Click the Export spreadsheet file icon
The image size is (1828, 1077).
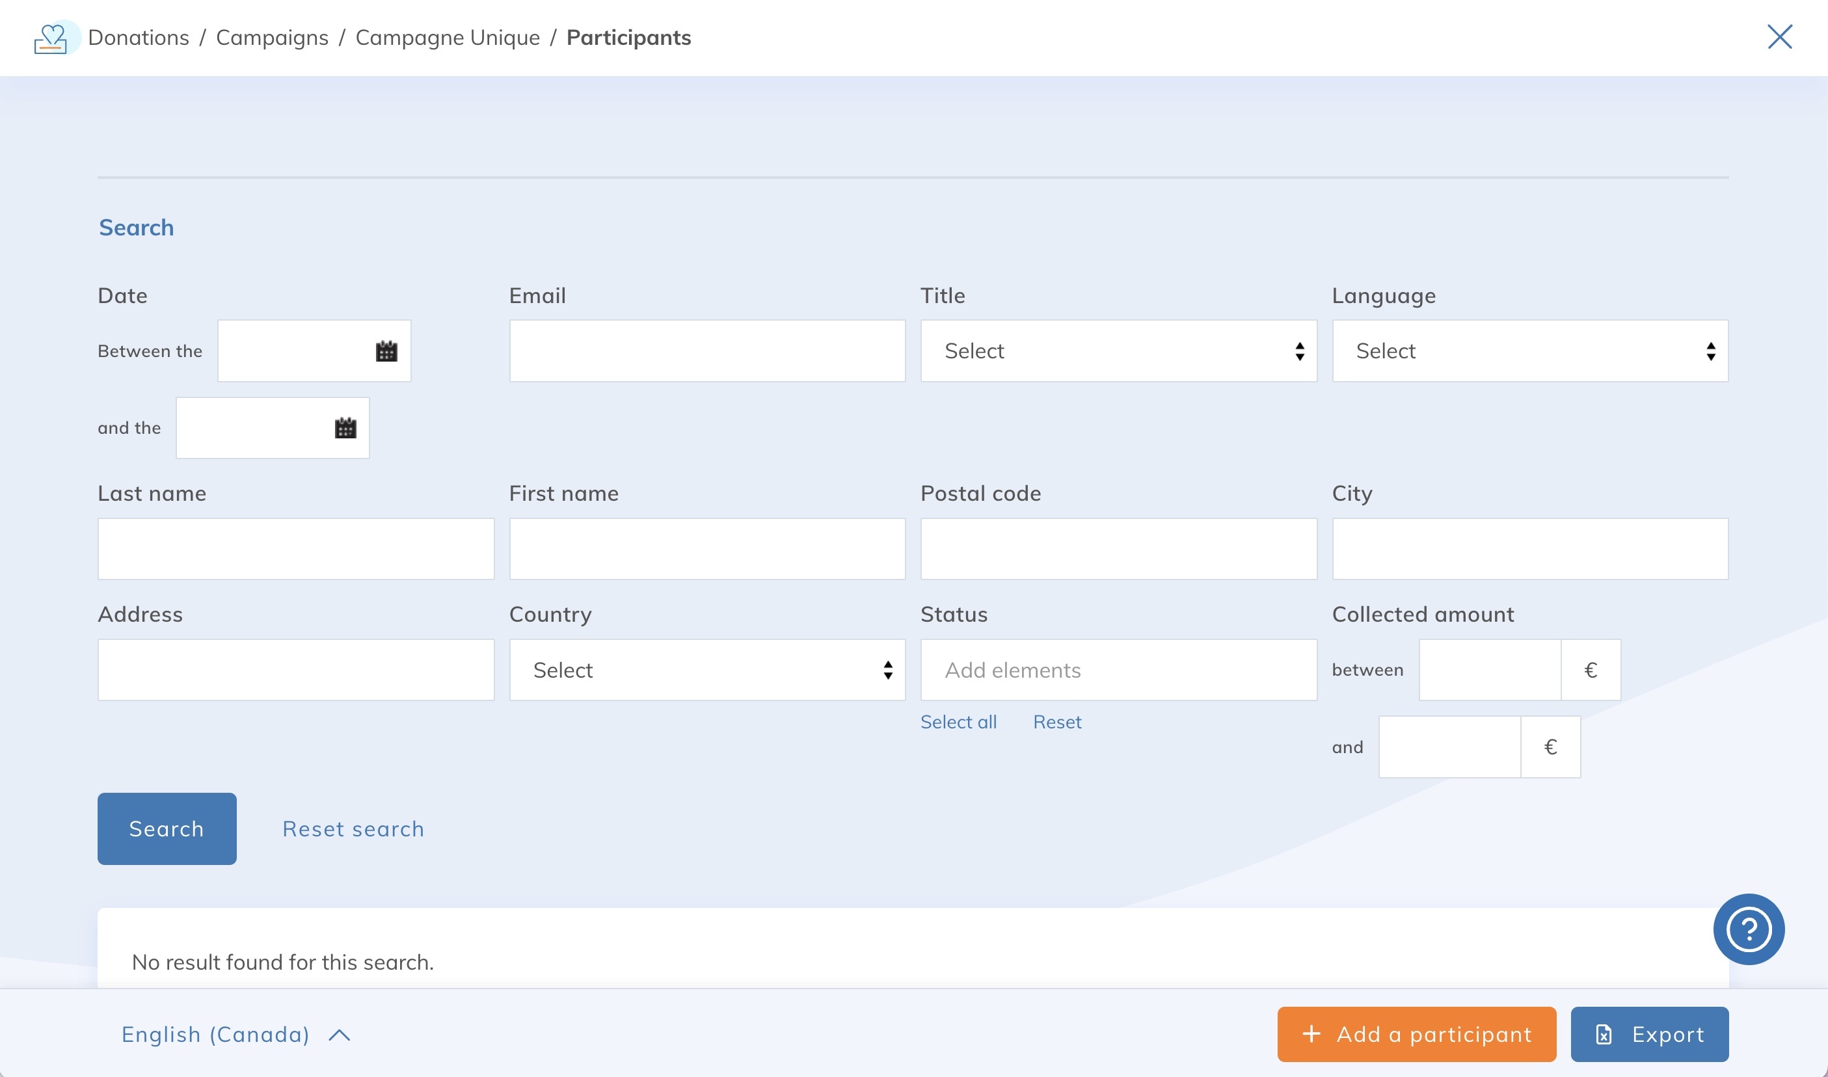tap(1604, 1034)
